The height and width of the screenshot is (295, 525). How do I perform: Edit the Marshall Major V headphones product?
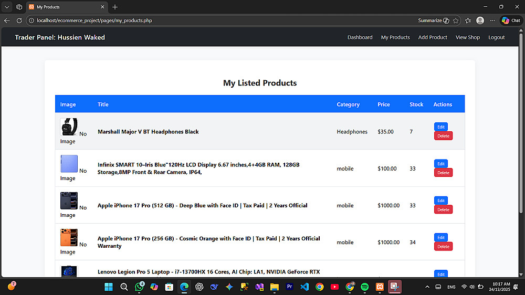(441, 127)
